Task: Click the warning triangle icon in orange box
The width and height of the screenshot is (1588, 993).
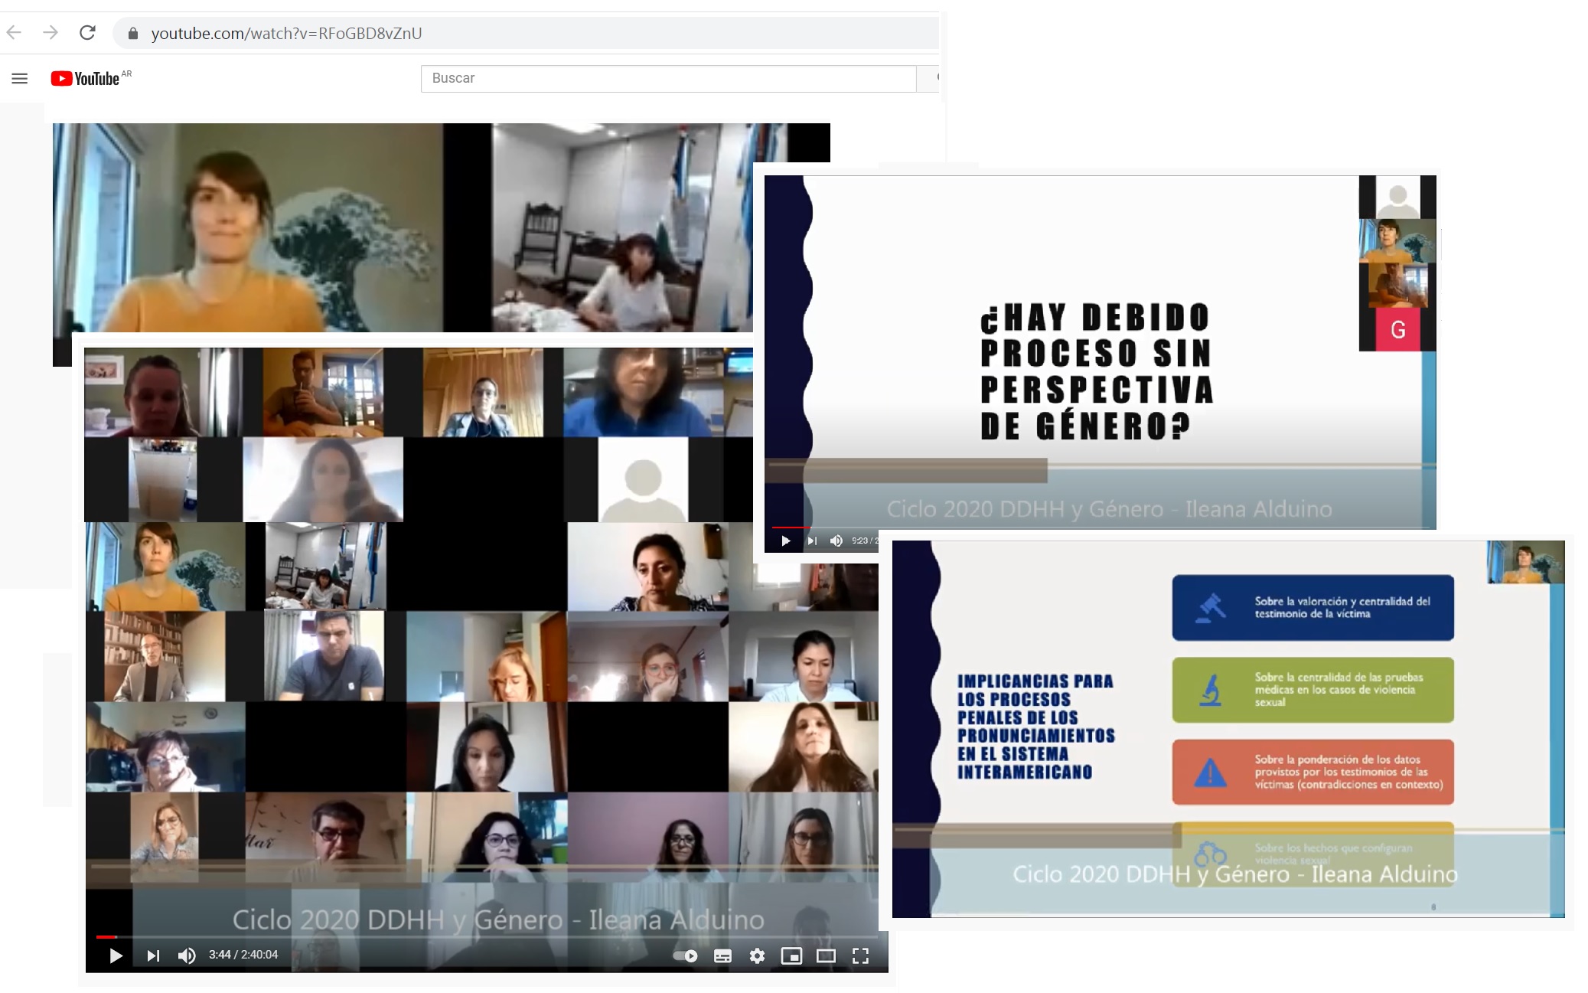Action: point(1210,773)
